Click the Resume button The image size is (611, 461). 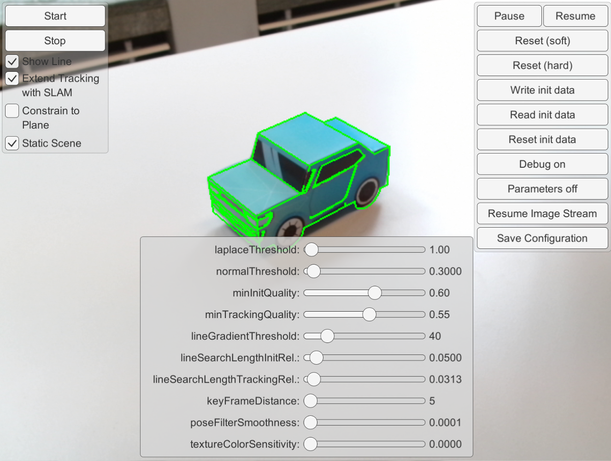tap(575, 16)
